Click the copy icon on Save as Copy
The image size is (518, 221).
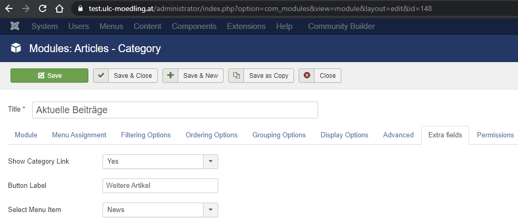236,76
